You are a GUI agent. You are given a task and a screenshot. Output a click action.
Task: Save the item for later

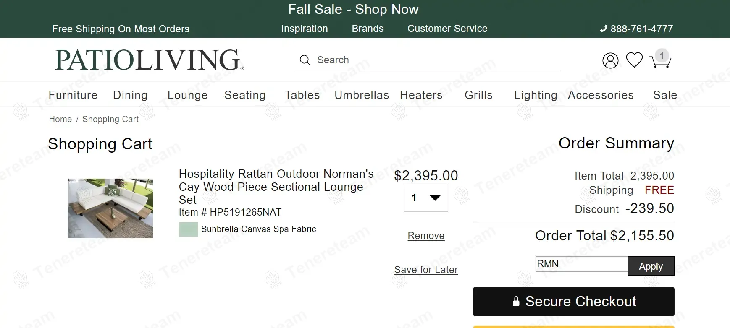tap(426, 270)
